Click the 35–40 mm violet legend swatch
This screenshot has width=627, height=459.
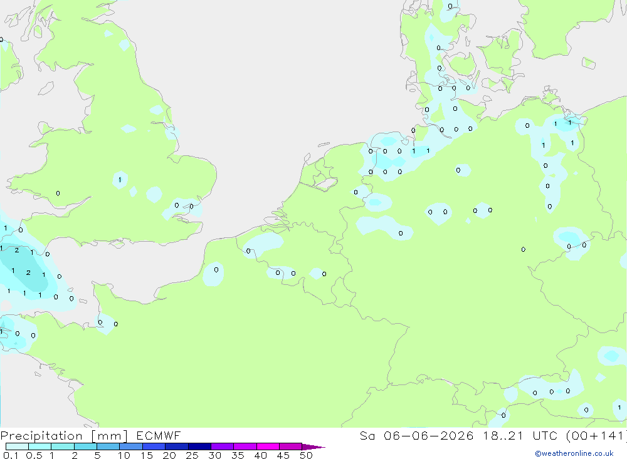[245, 446]
